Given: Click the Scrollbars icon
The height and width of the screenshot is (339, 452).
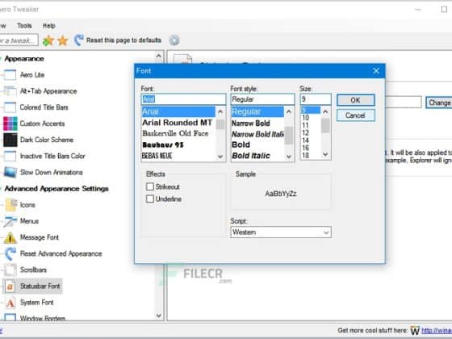Looking at the screenshot, I should coord(10,270).
